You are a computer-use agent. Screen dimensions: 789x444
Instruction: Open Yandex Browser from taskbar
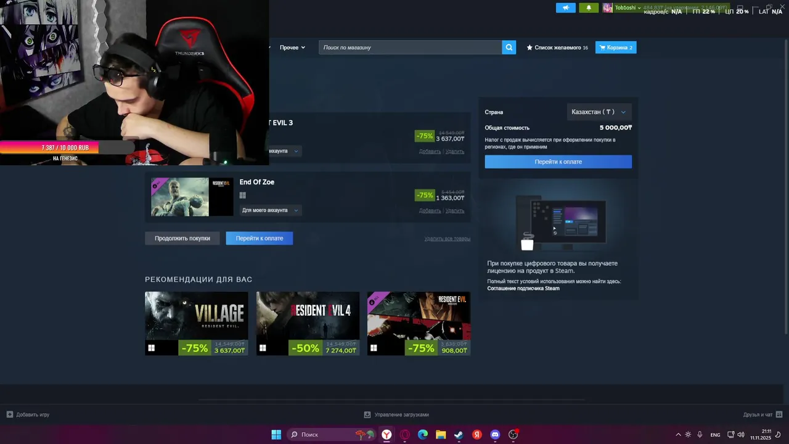(386, 435)
